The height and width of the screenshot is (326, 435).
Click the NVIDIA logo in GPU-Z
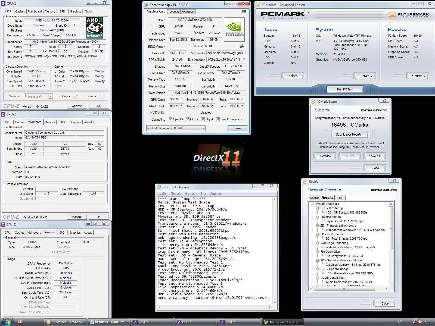(234, 29)
